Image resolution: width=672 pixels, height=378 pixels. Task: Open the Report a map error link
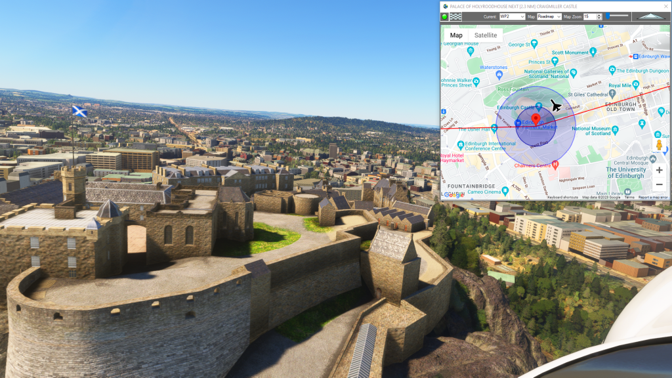click(653, 197)
